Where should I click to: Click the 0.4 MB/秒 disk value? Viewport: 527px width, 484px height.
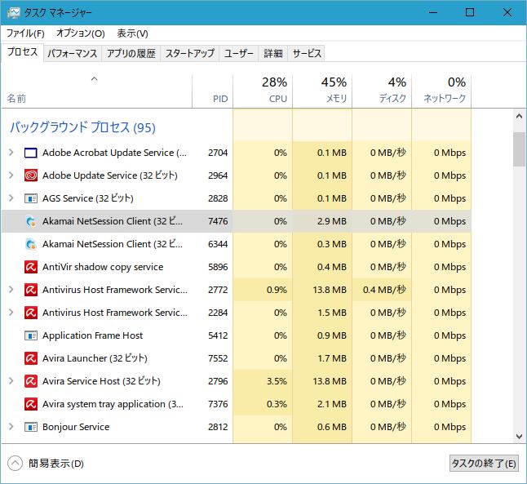[384, 290]
